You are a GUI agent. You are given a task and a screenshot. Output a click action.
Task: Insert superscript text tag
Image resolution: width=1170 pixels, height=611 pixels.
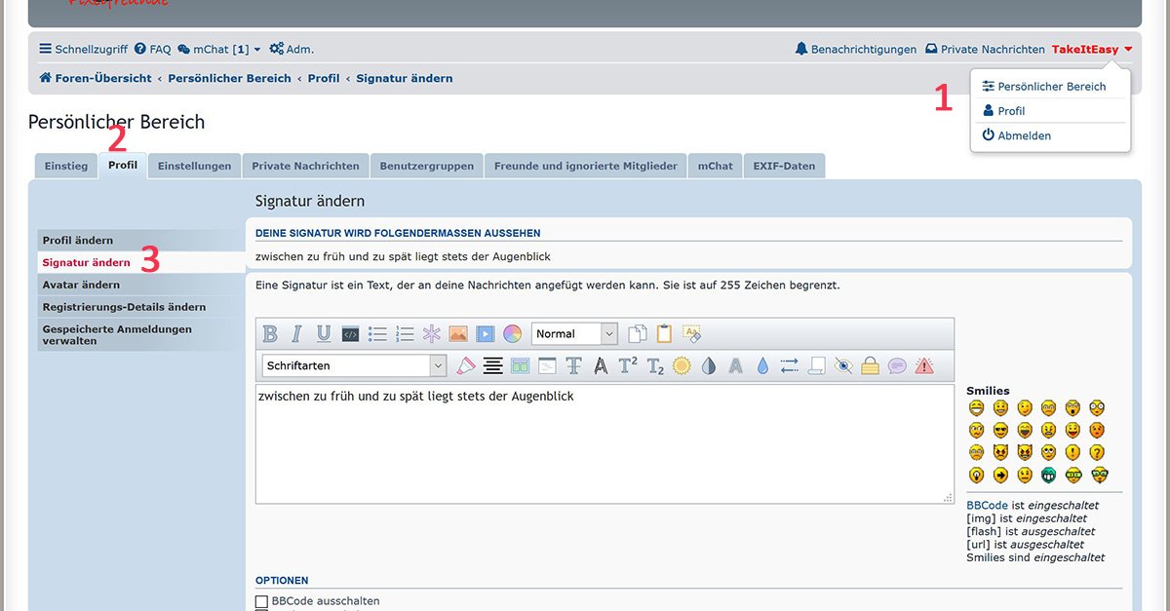628,366
